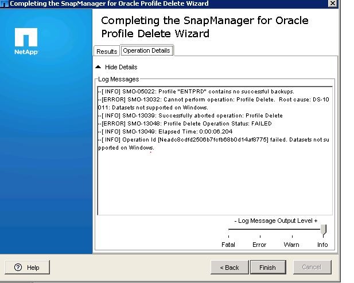Click the Hide Details label
Screen dimensions: 354x283
[x=121, y=67]
